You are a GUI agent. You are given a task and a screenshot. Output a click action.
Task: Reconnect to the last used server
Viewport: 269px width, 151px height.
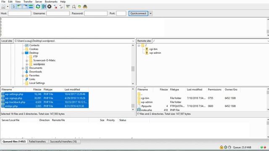(61, 7)
